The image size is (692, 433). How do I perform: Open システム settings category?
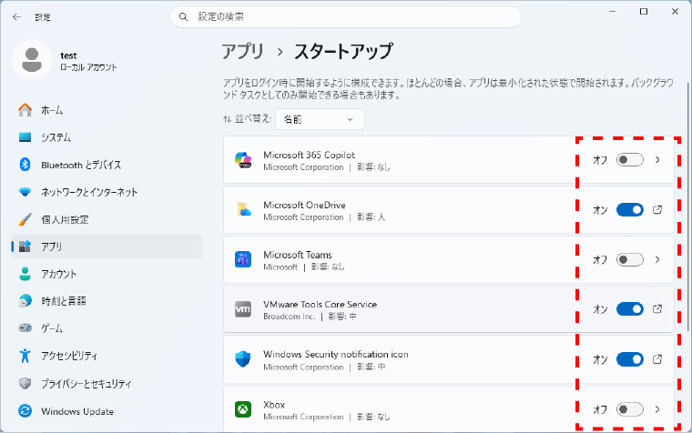click(x=107, y=137)
